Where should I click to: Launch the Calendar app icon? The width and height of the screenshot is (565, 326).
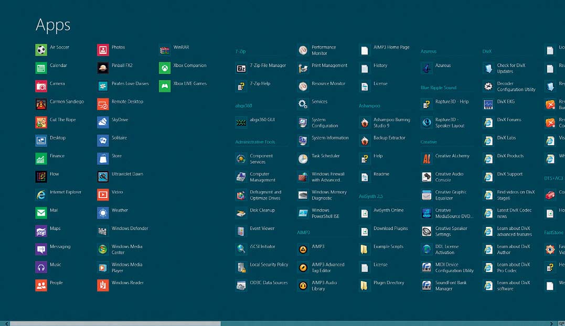click(x=41, y=68)
